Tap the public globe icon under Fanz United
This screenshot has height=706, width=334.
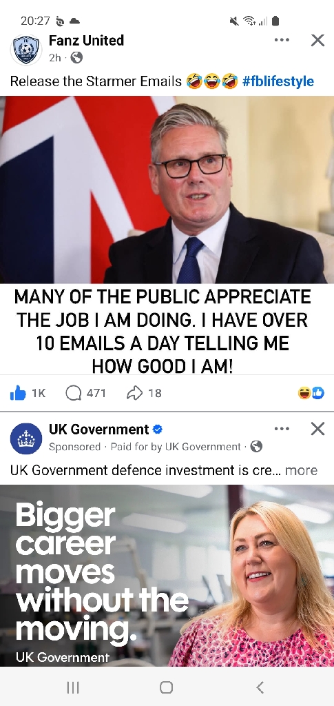[x=77, y=58]
